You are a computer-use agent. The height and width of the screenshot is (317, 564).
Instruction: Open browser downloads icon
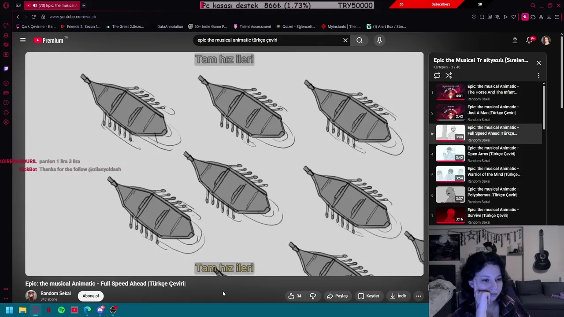coord(549,17)
